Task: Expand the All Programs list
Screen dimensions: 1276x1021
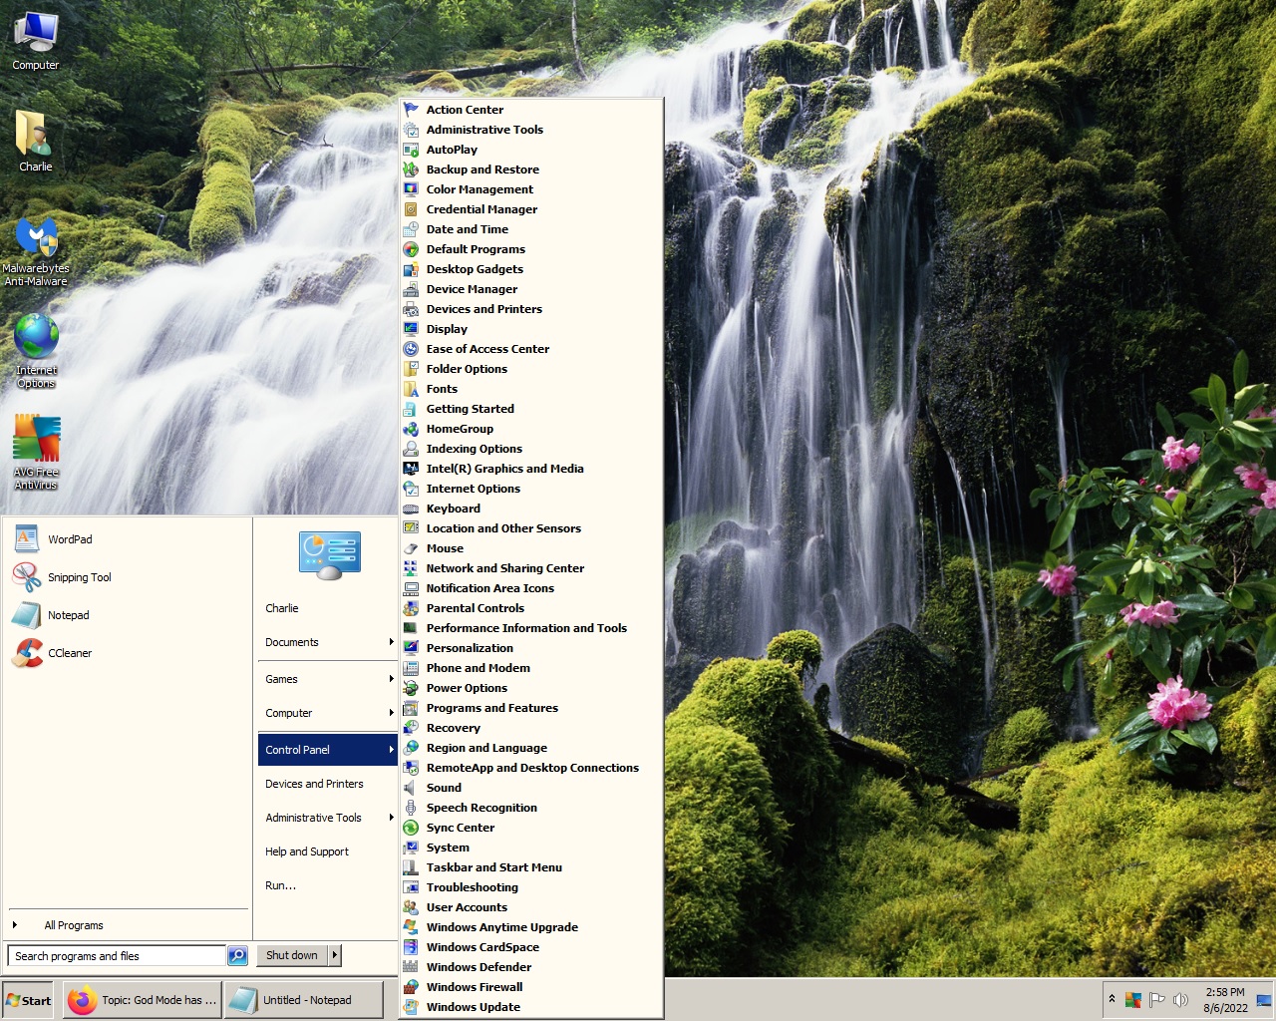Action: click(73, 925)
